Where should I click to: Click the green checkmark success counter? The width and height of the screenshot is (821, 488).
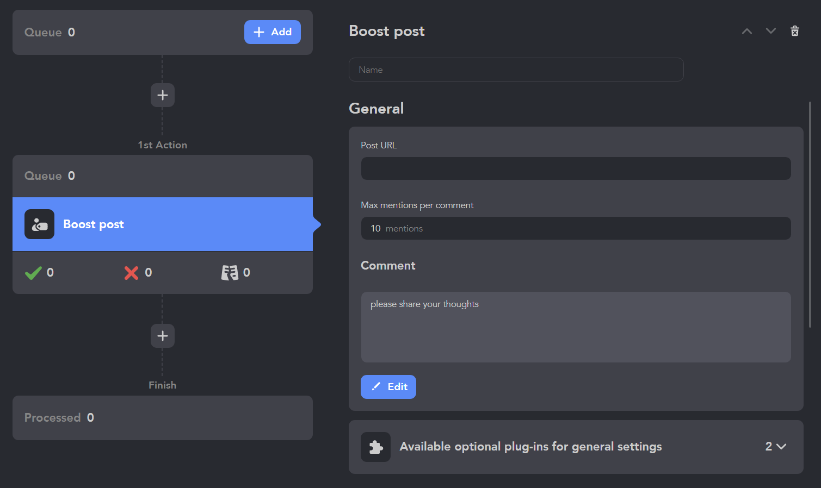34,273
